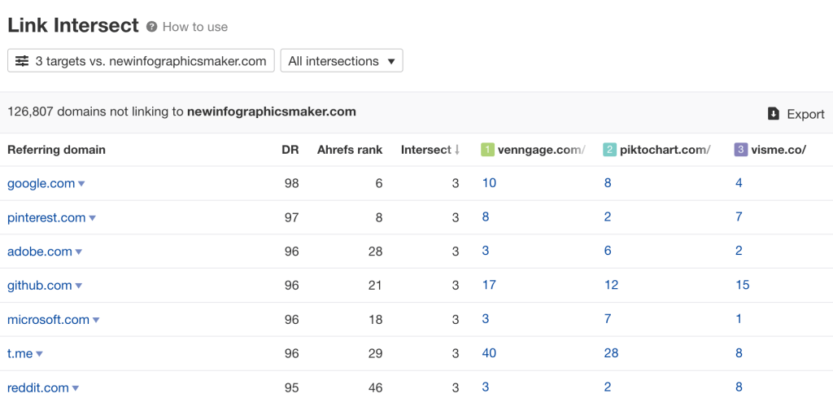The height and width of the screenshot is (398, 833).
Task: Click the purple number 3 badge
Action: (740, 150)
